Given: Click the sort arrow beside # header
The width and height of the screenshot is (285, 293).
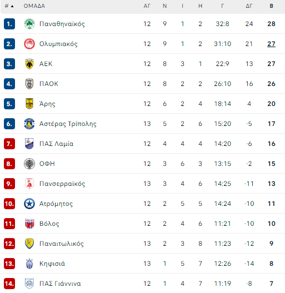Looking at the screenshot, I should pos(12,6).
